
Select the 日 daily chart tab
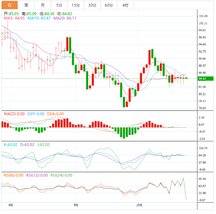[9, 5]
